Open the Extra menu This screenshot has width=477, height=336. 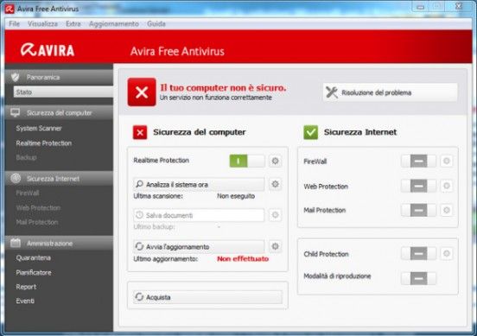click(x=73, y=23)
